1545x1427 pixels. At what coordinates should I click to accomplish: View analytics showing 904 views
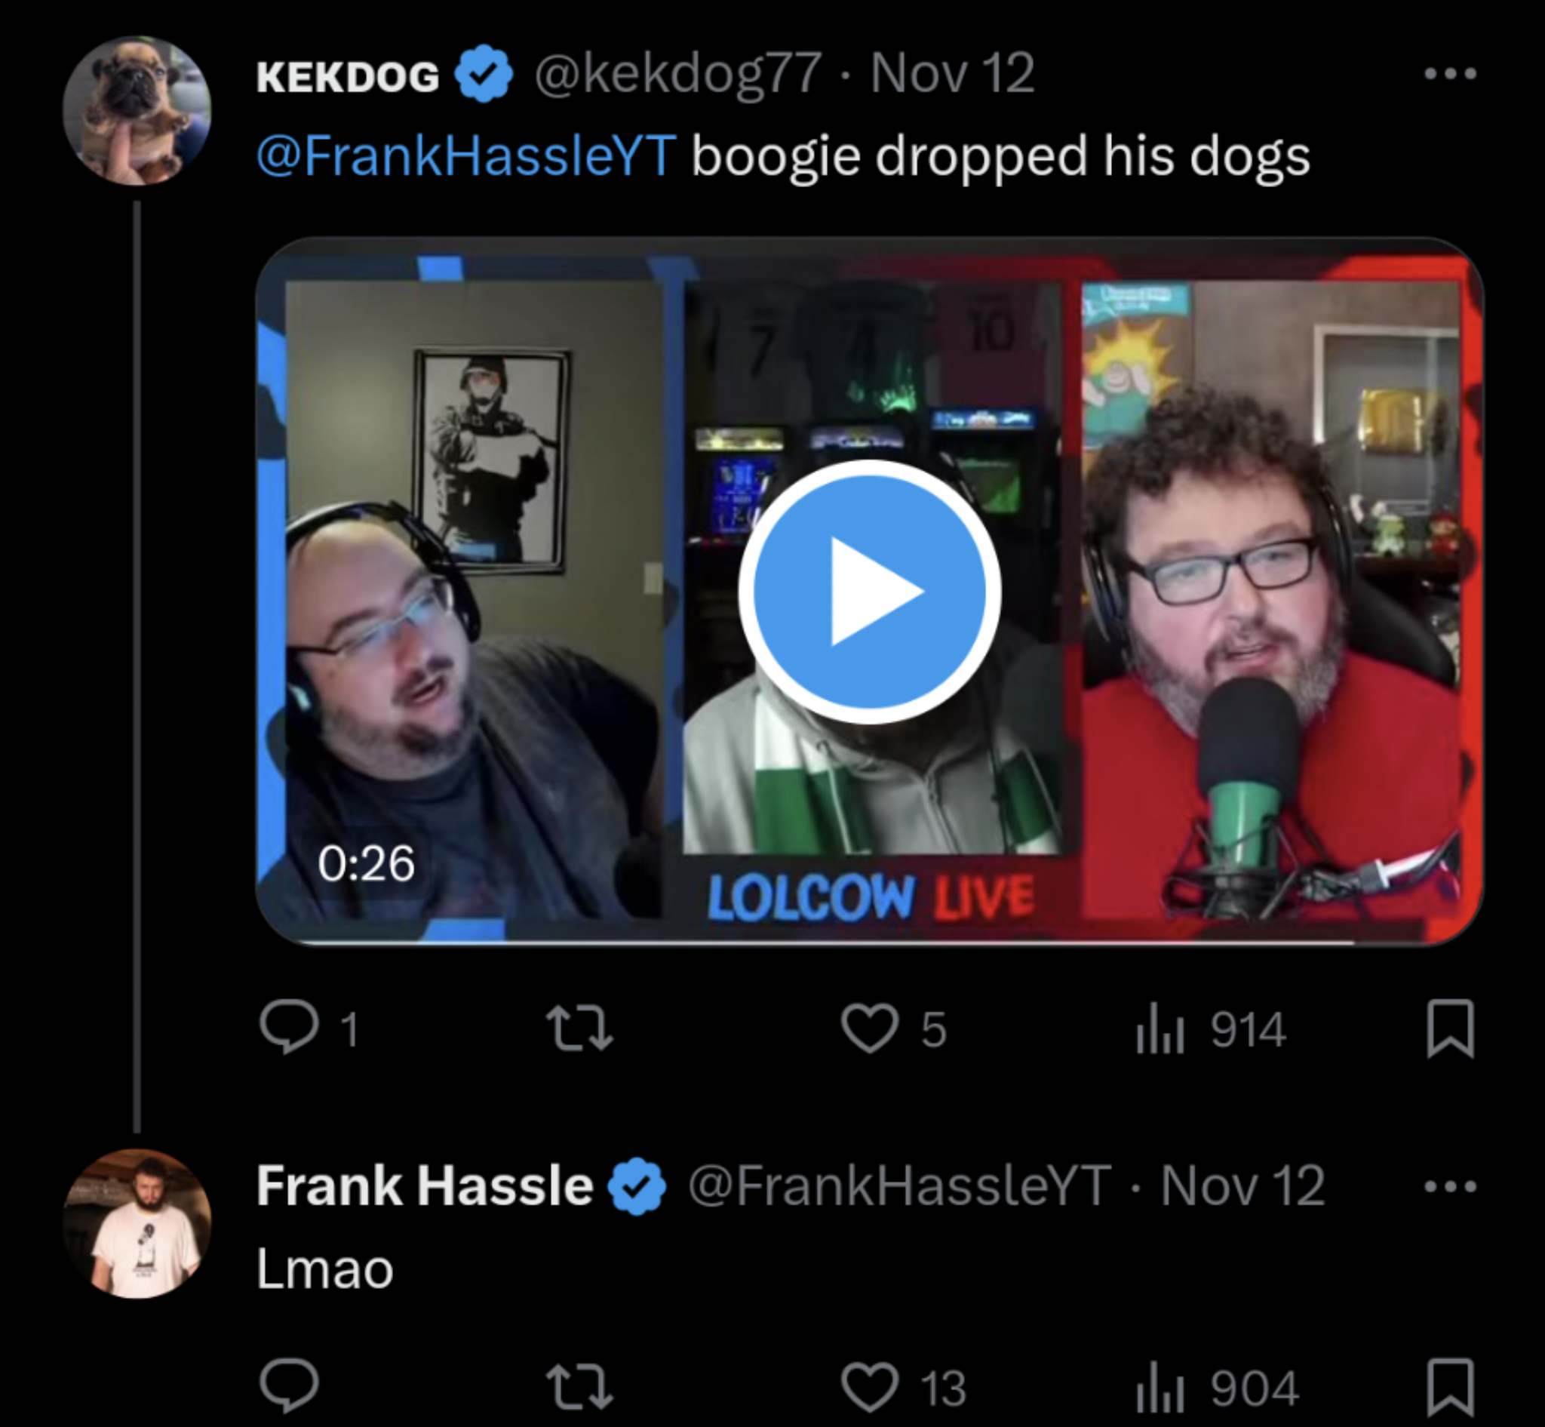(x=1218, y=1385)
